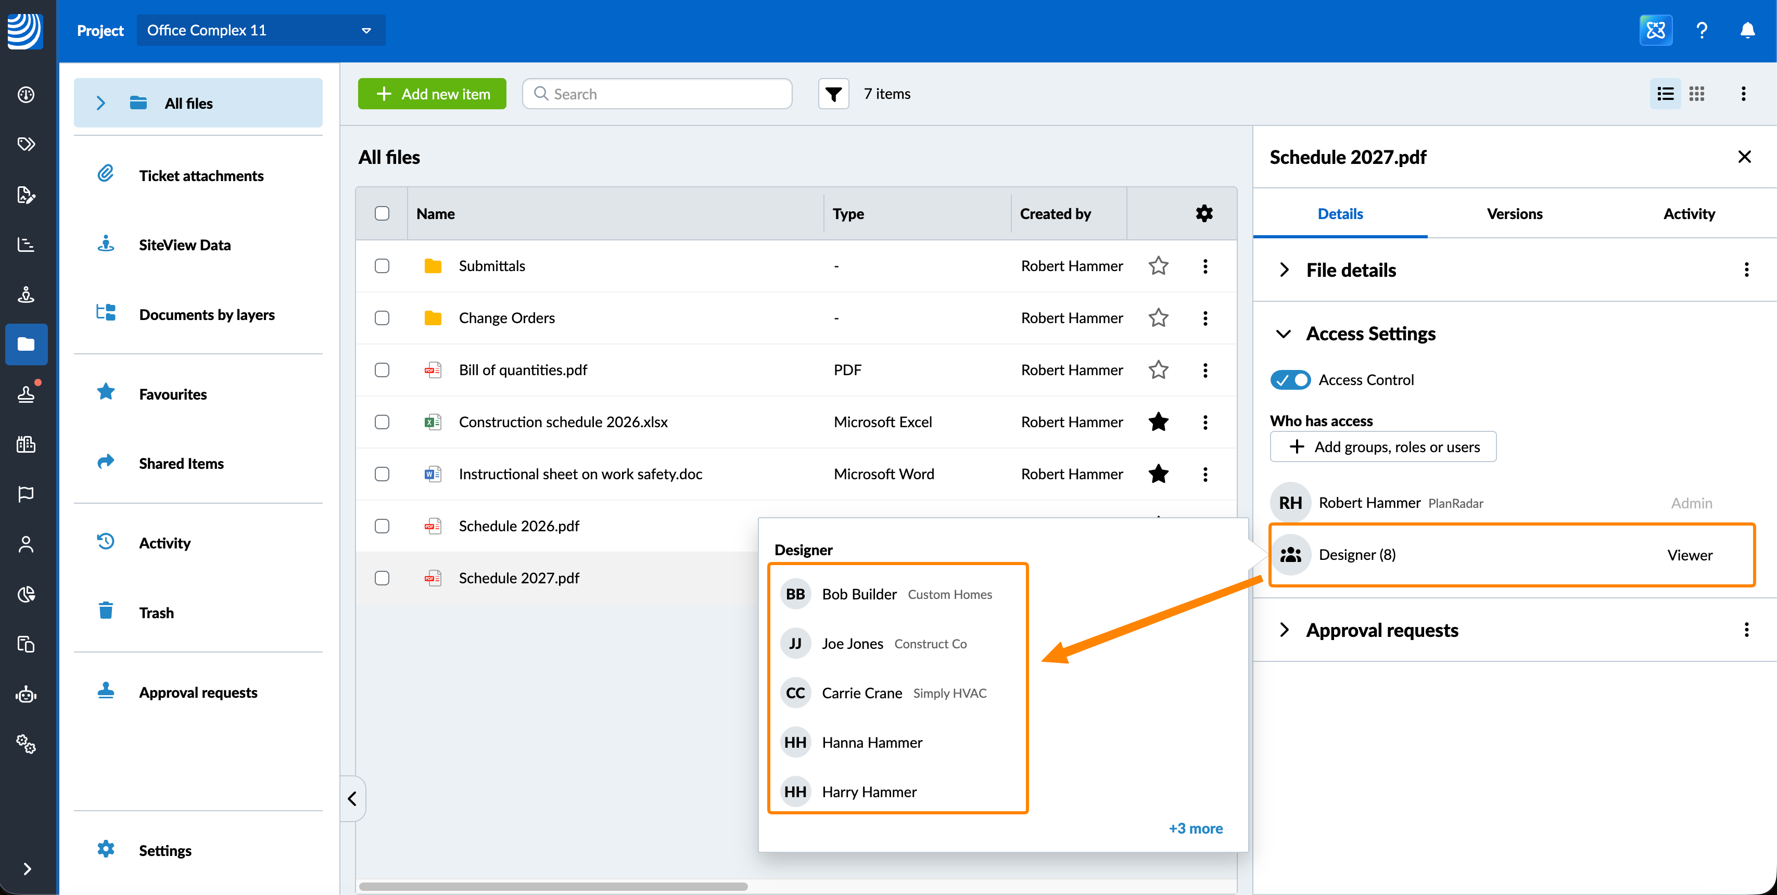Open the notifications bell

click(1747, 30)
